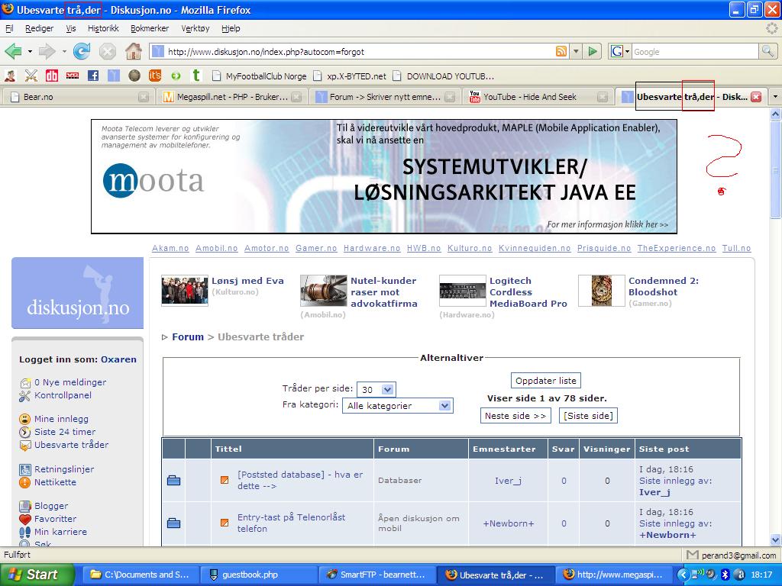Open the Back button history dropdown arrow

(x=30, y=51)
